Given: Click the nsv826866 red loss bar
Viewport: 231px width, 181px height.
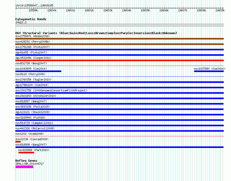Looking at the screenshot, I should [26, 153].
